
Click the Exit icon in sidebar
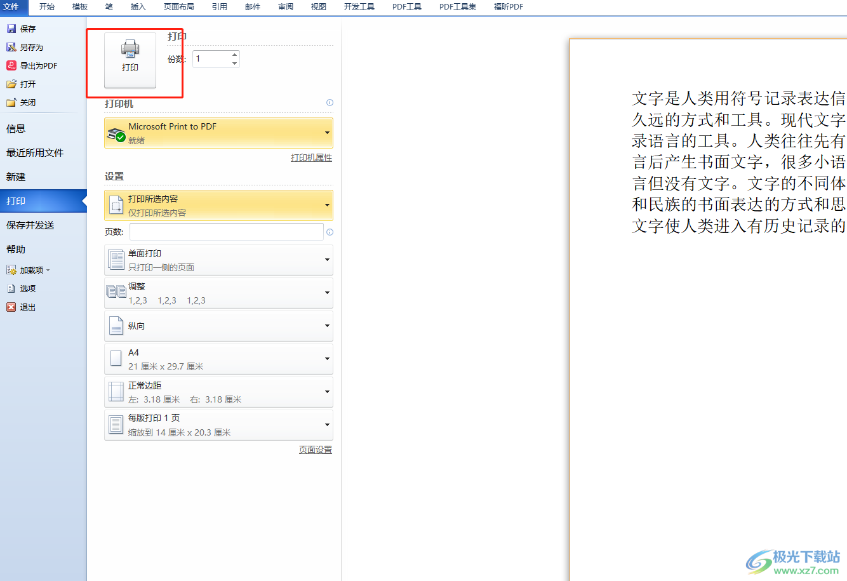click(x=11, y=307)
